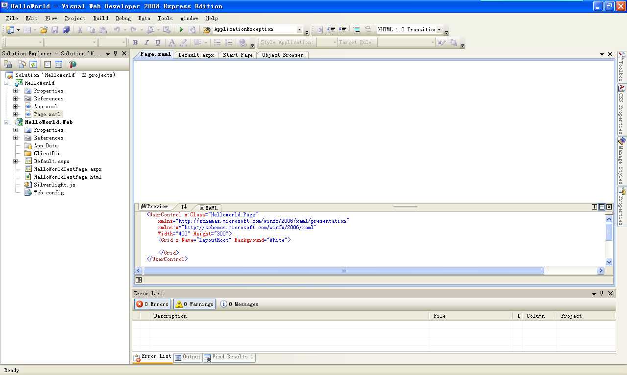
Task: Click the New Project toolbar icon
Action: tap(10, 30)
